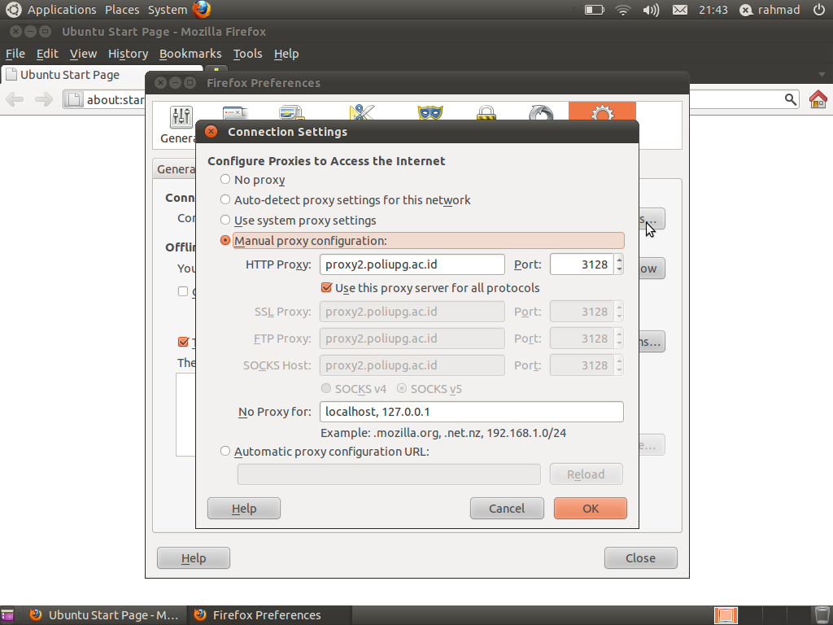Open the trash icon in bottom panel
Screen dimensions: 833x625
coord(822,615)
